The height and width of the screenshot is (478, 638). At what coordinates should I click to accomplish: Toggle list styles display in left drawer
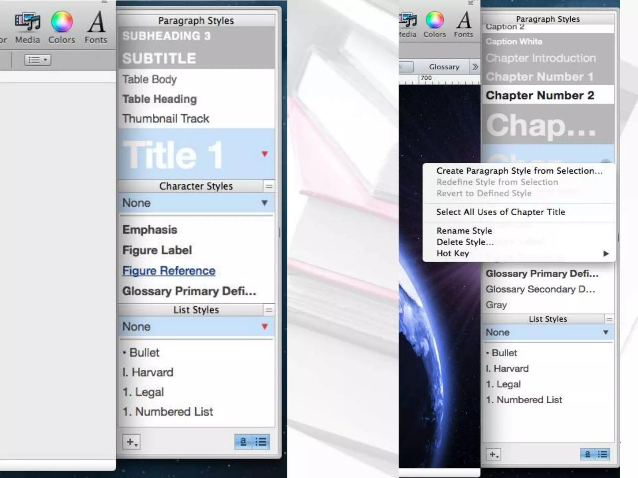(261, 442)
